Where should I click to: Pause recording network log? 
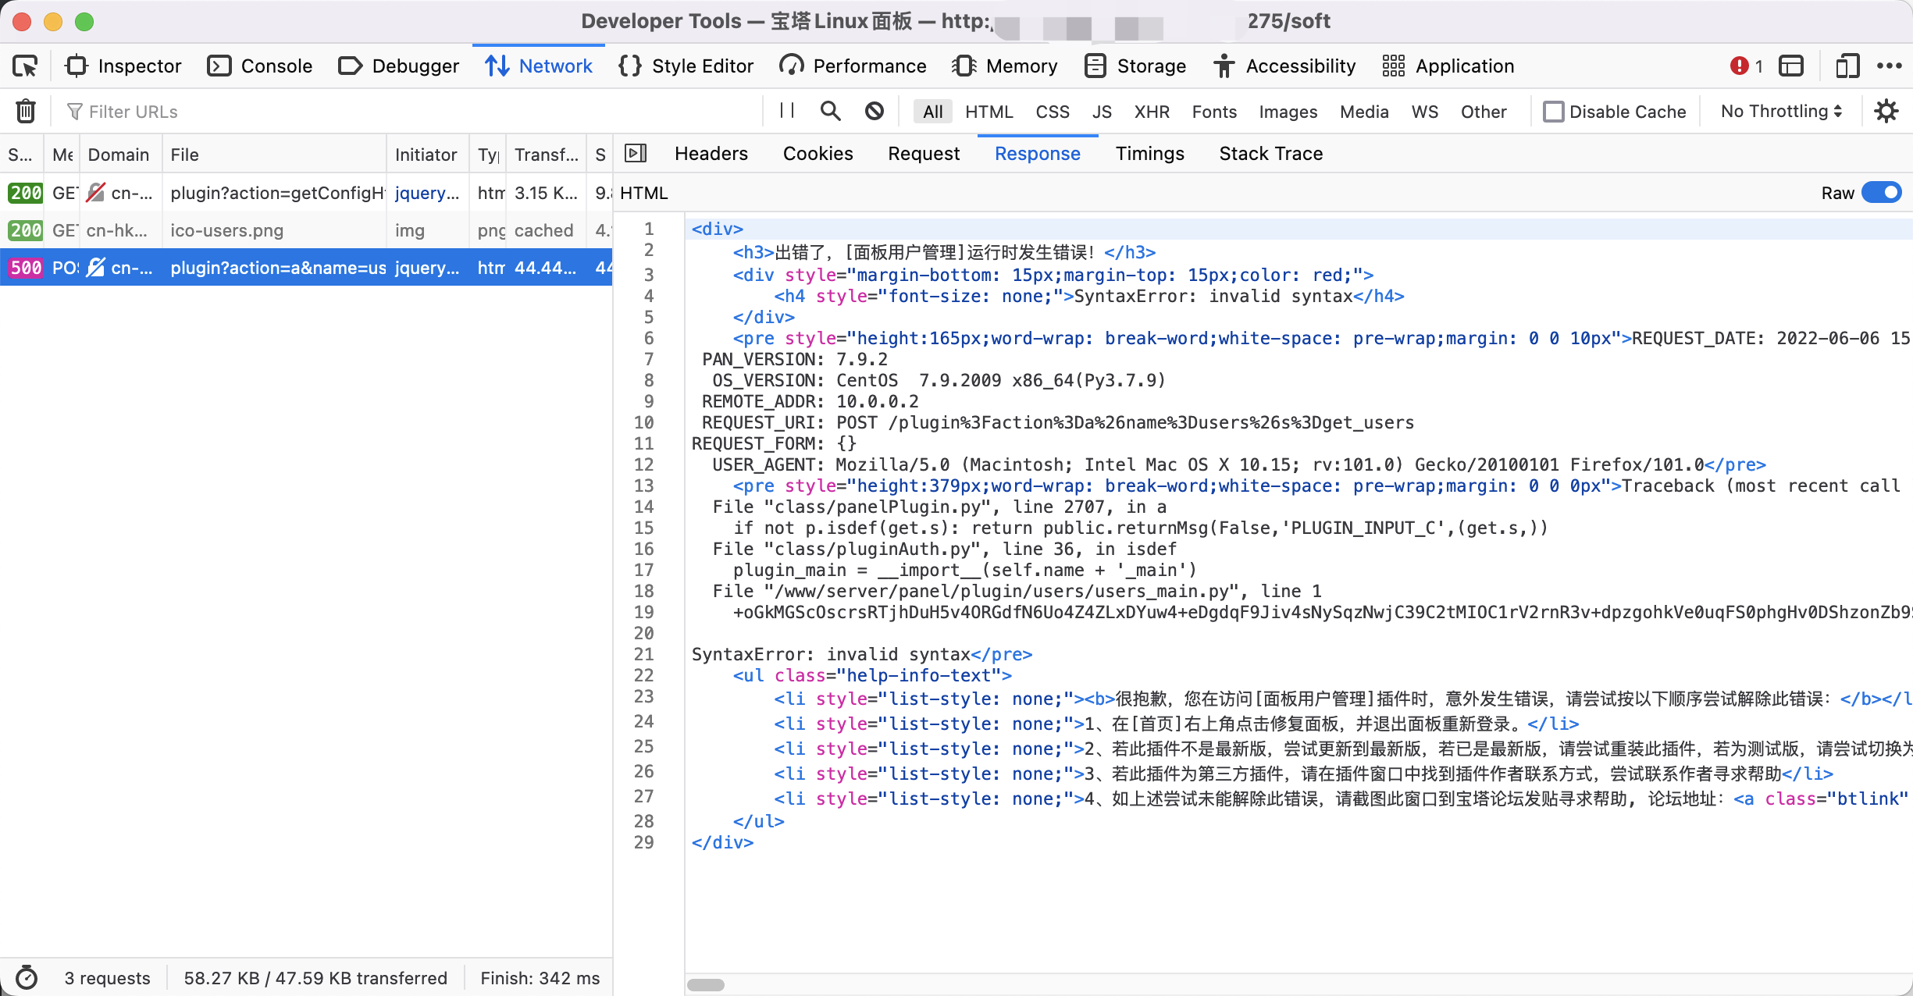(786, 111)
